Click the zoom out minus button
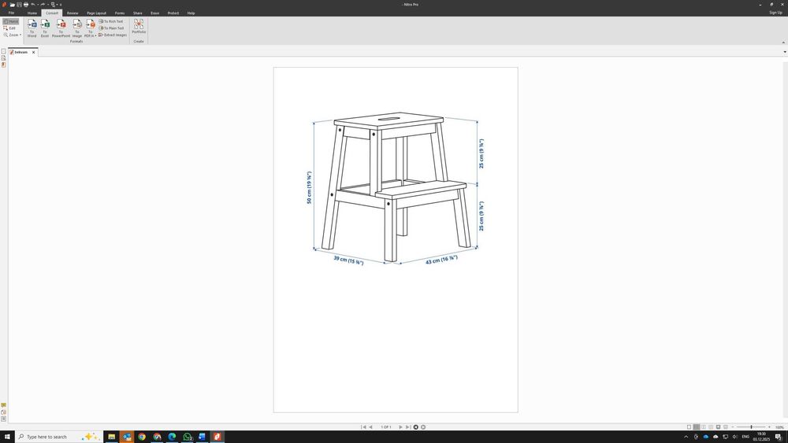This screenshot has width=788, height=443. pyautogui.click(x=733, y=427)
